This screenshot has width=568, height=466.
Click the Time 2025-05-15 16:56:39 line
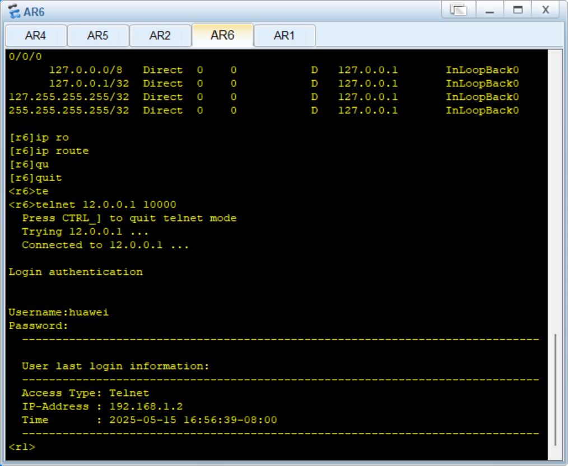[x=150, y=420]
